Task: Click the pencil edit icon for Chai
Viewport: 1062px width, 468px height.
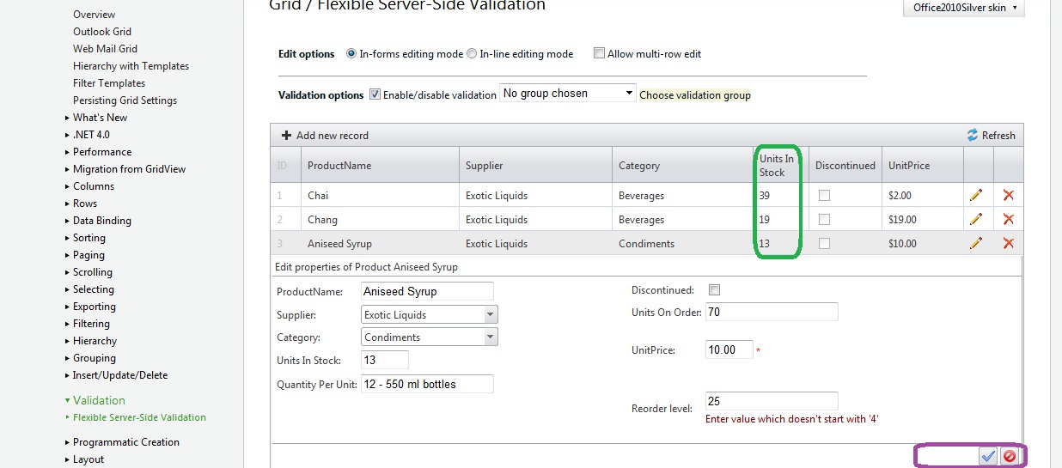Action: tap(975, 196)
